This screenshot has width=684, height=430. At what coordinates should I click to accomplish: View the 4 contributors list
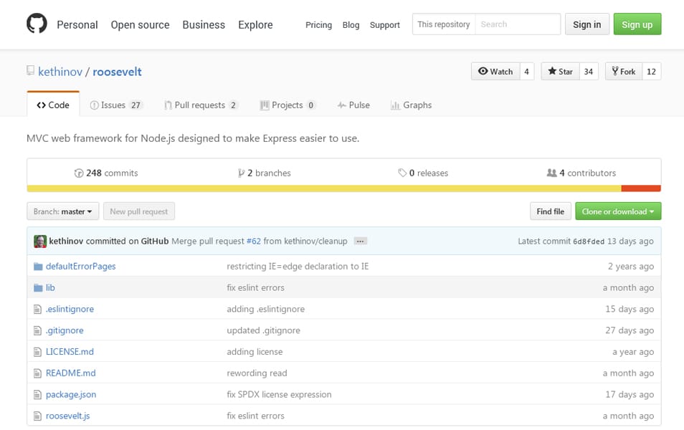(x=581, y=173)
